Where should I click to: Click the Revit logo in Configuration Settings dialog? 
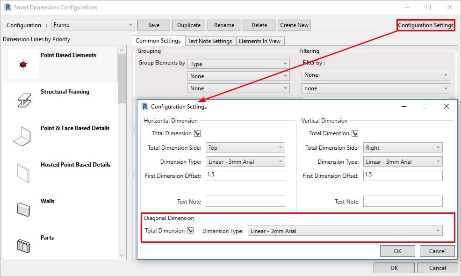click(144, 106)
